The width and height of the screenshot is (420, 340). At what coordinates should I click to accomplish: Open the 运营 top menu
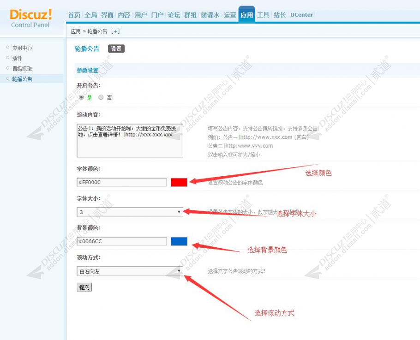coord(230,15)
